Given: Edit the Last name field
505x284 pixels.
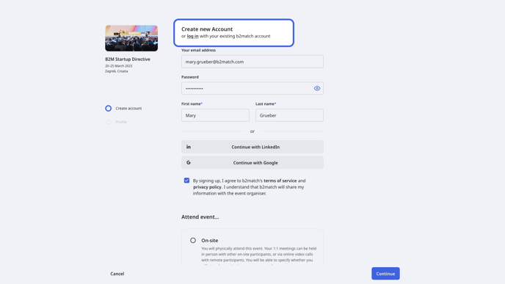Looking at the screenshot, I should pos(289,115).
